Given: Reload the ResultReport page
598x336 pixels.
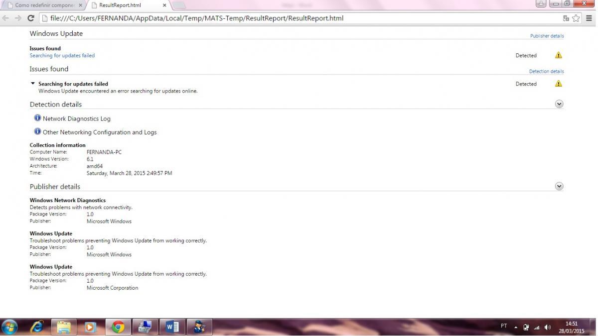Looking at the screenshot, I should click(31, 18).
